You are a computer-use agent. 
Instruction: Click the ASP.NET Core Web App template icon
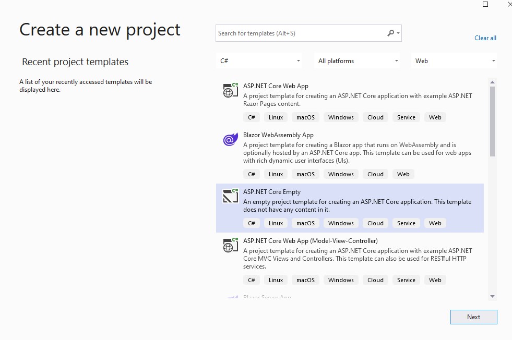pyautogui.click(x=231, y=90)
